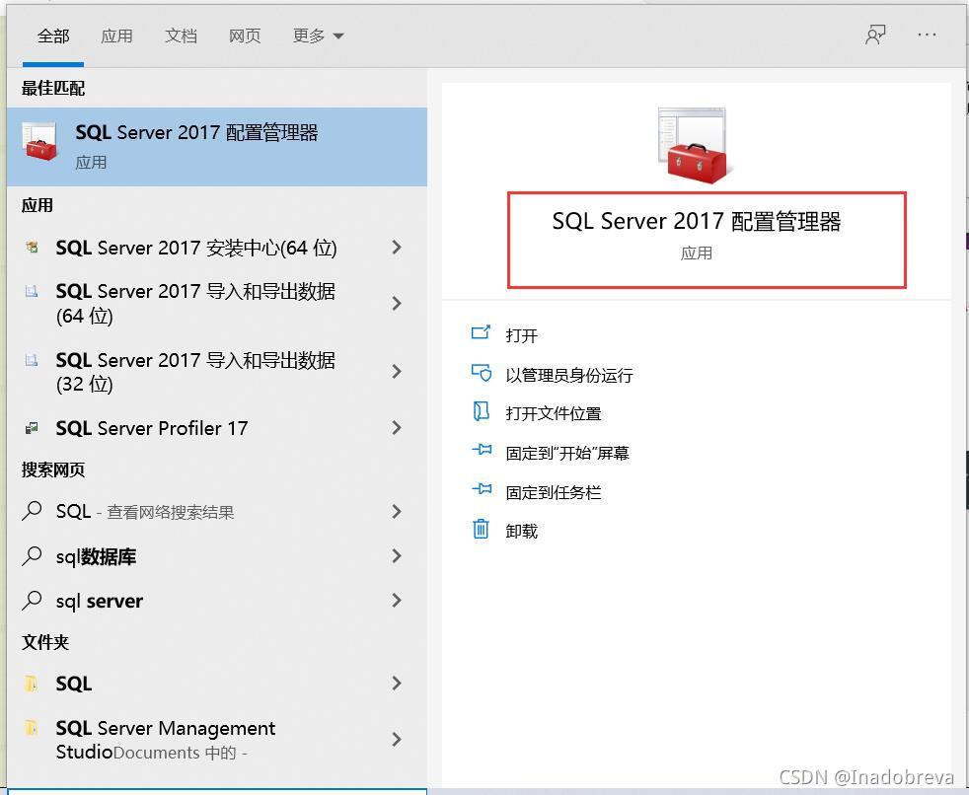The height and width of the screenshot is (795, 969).
Task: Click pin icon for 固定到任务栏
Action: coord(482,489)
